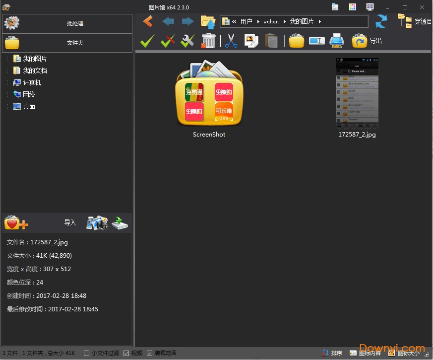Click the 导出 export button
Image resolution: width=433 pixels, height=360 pixels.
pos(367,41)
